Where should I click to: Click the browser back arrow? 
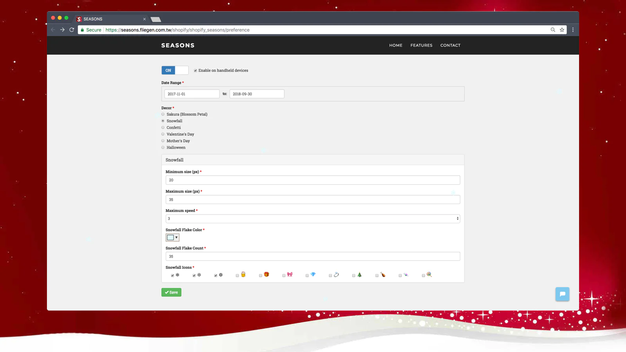click(x=53, y=30)
